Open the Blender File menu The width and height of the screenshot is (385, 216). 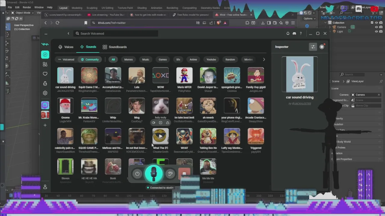pos(10,7)
